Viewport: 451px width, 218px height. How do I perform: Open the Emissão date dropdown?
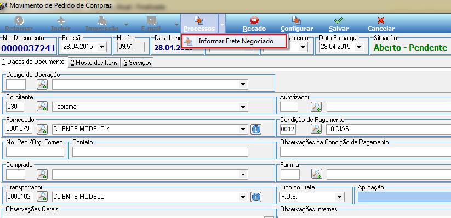[101, 47]
